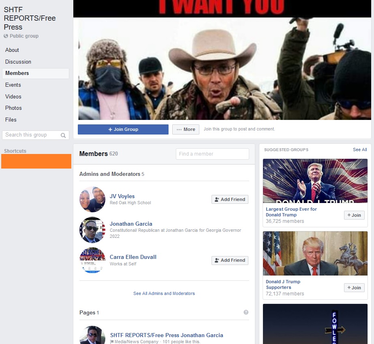This screenshot has height=344, width=374.
Task: Open Carra Ellen Duvall profile picture
Action: 92,260
